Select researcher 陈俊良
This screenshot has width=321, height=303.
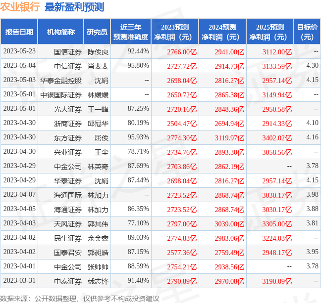98,52
